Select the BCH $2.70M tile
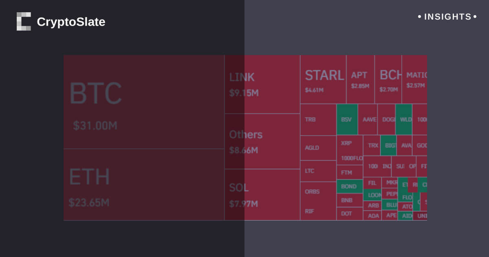 pos(388,80)
